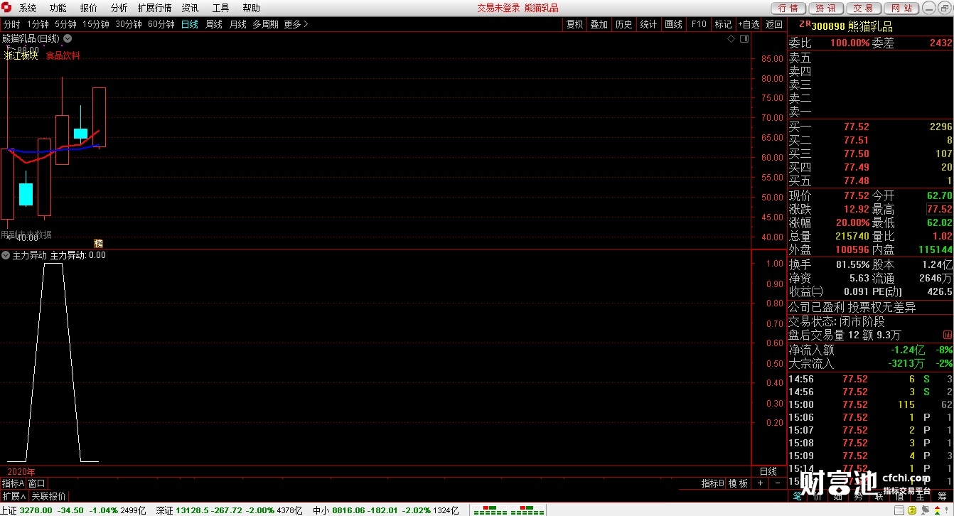
Task: Click the 买一 price 77.52
Action: point(856,127)
